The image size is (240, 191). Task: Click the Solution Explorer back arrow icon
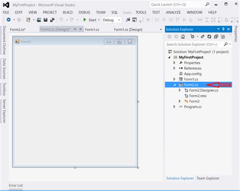[170, 36]
